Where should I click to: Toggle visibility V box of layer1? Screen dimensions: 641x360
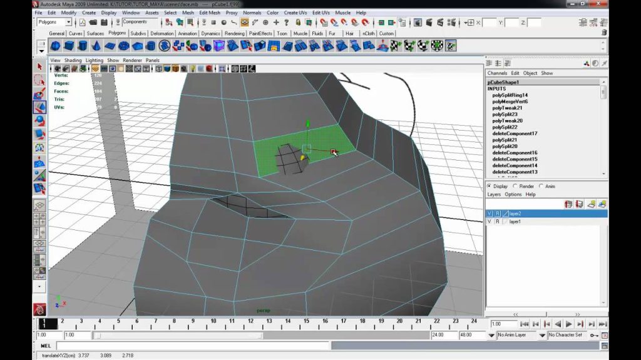490,221
